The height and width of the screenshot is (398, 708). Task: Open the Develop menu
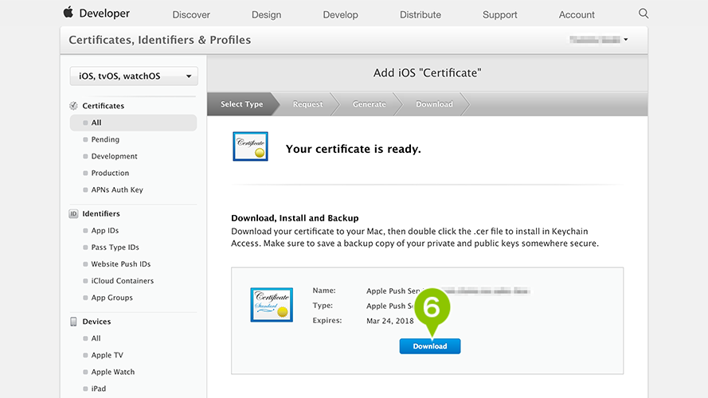pos(340,14)
